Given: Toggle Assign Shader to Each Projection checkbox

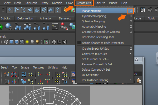Looking at the screenshot, I should click(79, 43).
